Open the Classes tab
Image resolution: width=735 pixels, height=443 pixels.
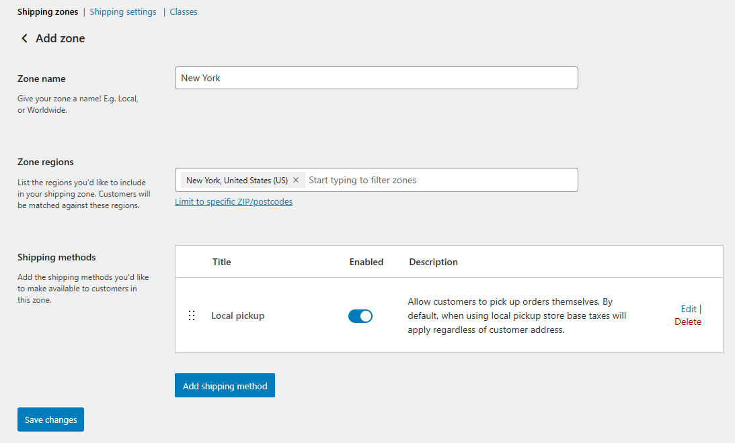point(184,11)
